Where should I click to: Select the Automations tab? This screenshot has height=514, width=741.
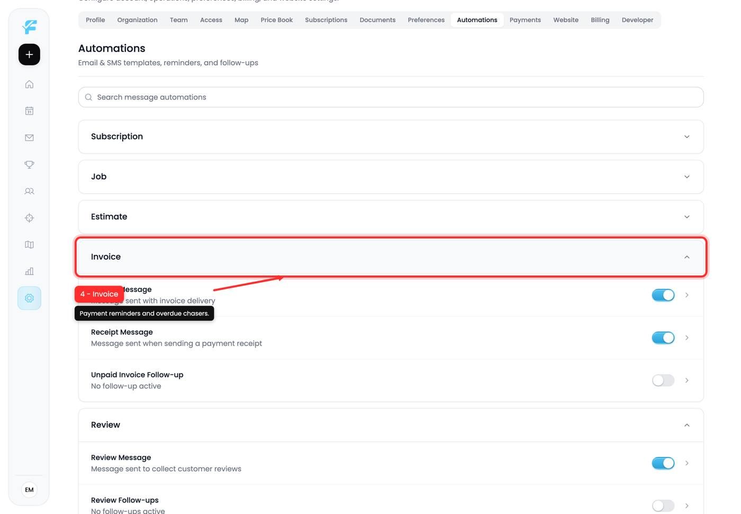pos(477,20)
